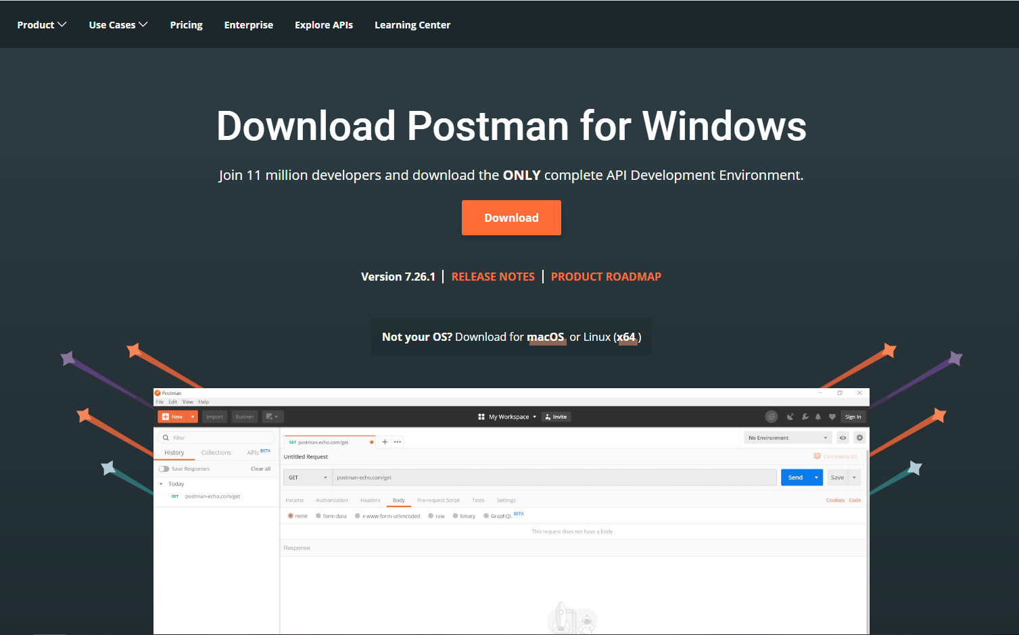
Task: Select the binary body radio option
Action: tap(456, 516)
